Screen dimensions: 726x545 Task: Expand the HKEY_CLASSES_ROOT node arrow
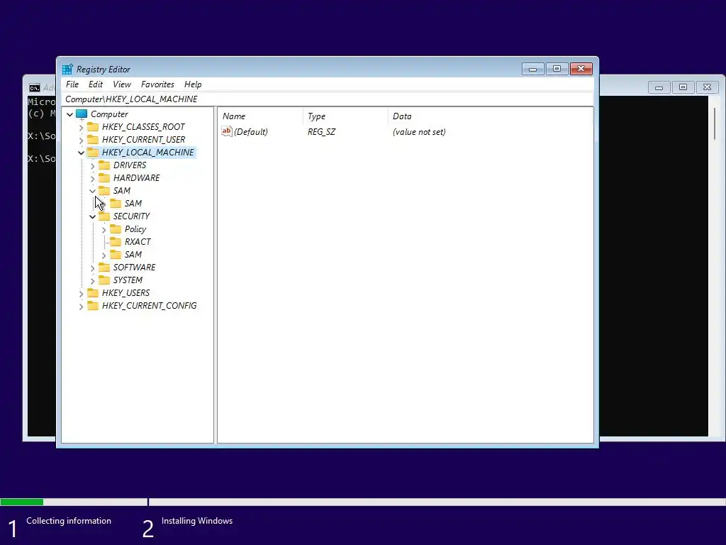point(81,127)
